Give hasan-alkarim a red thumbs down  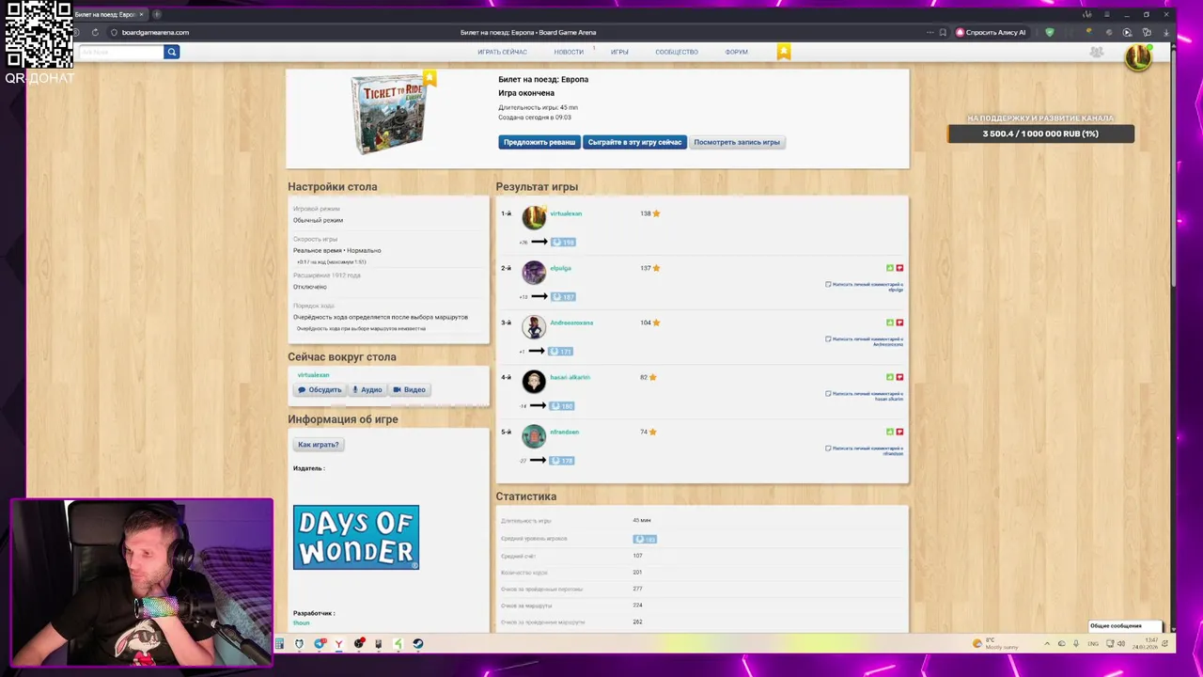tap(899, 377)
